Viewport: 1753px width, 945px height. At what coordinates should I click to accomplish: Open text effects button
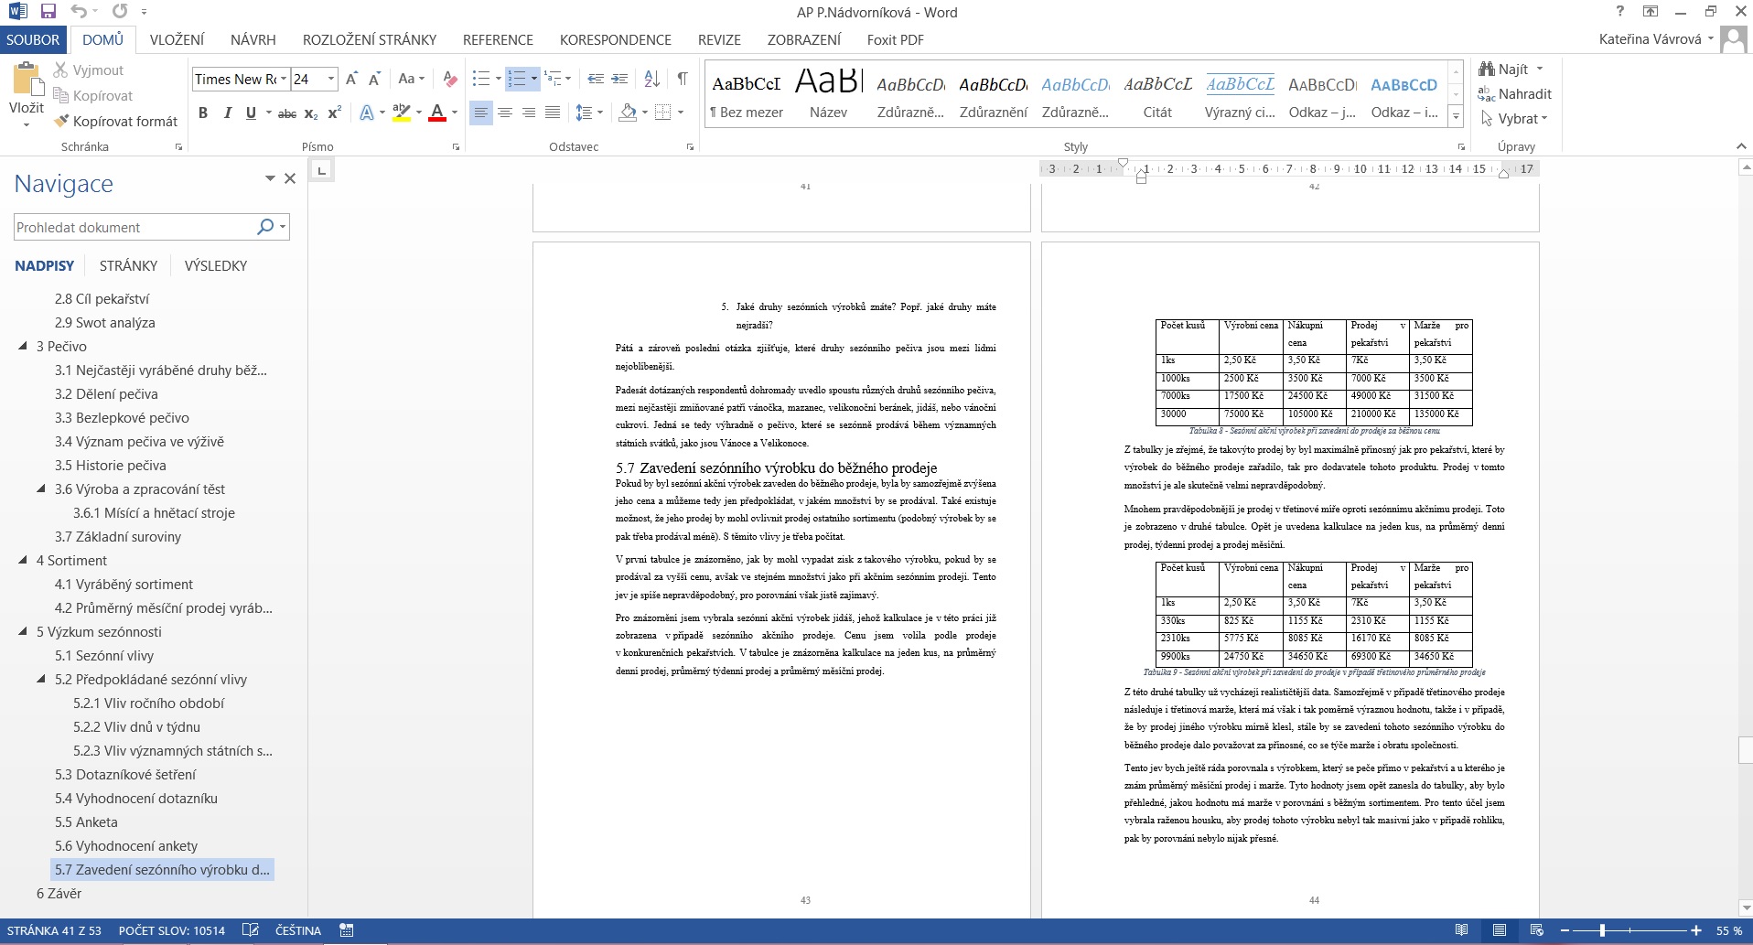point(367,113)
